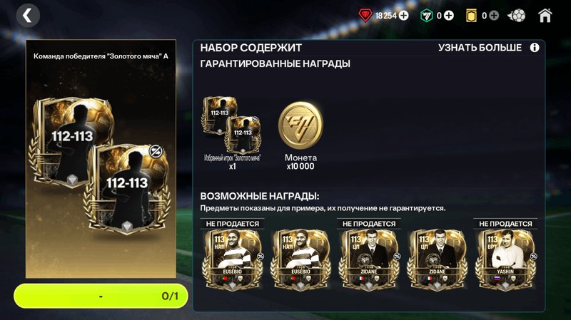The image size is (571, 320).
Task: Tap the green FC points shield icon
Action: coord(426,16)
